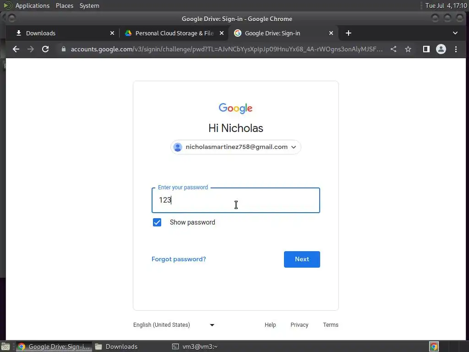Click the Next button
This screenshot has width=469, height=352.
click(302, 259)
